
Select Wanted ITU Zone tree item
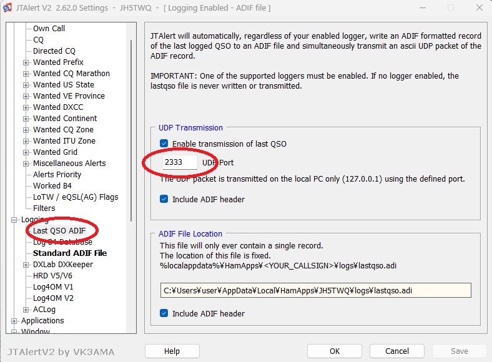[64, 141]
